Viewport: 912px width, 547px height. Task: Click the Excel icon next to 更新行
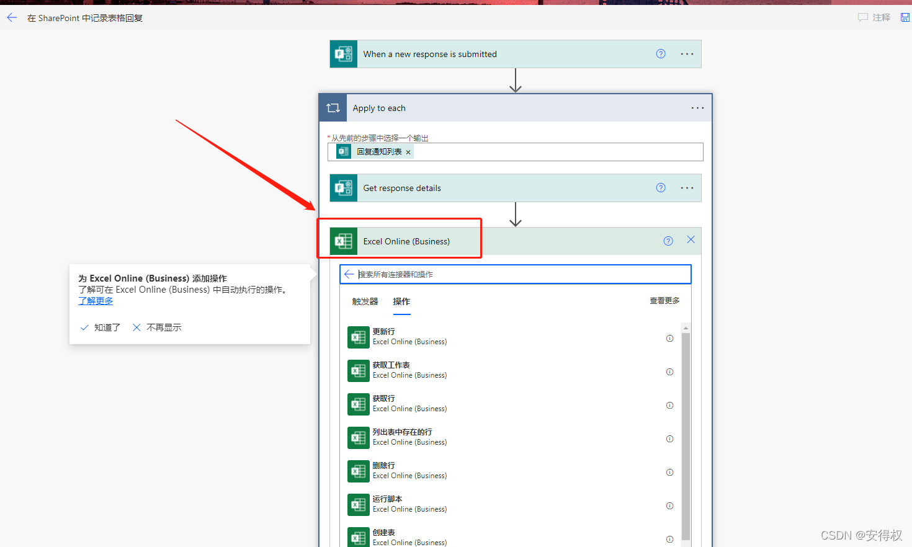[359, 337]
